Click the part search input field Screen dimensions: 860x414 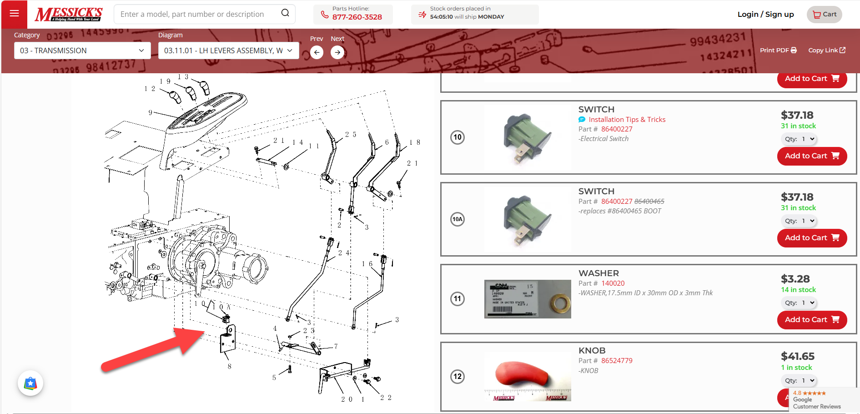(x=196, y=14)
